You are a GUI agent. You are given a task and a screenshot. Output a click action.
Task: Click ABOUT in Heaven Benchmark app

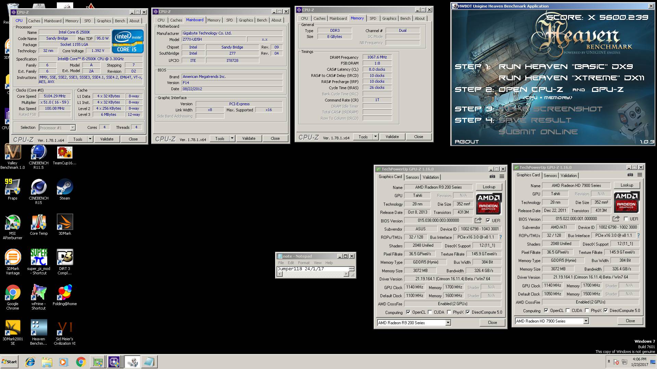point(467,142)
